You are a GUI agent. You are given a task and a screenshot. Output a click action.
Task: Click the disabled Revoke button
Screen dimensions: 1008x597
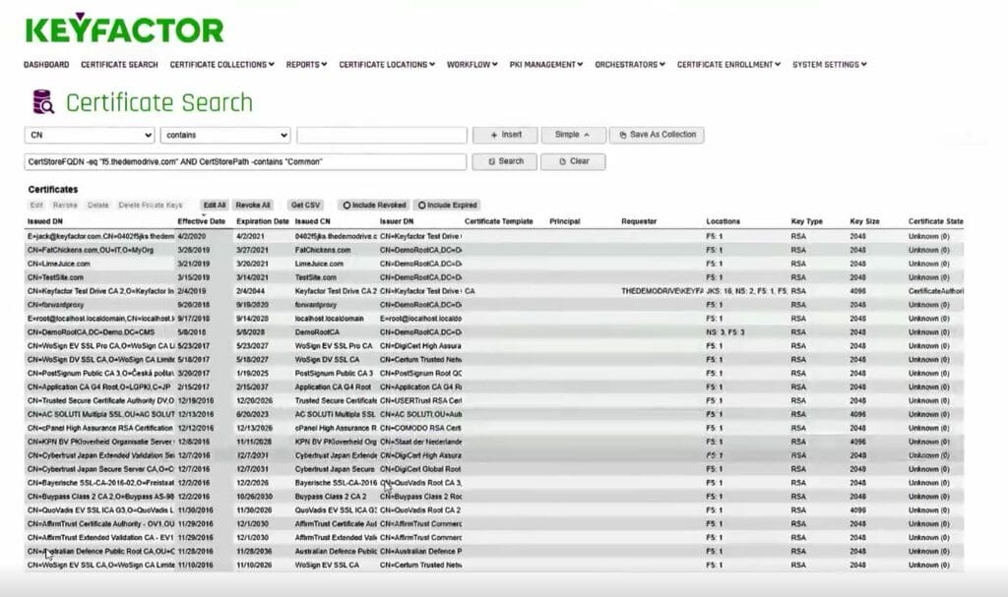(65, 205)
